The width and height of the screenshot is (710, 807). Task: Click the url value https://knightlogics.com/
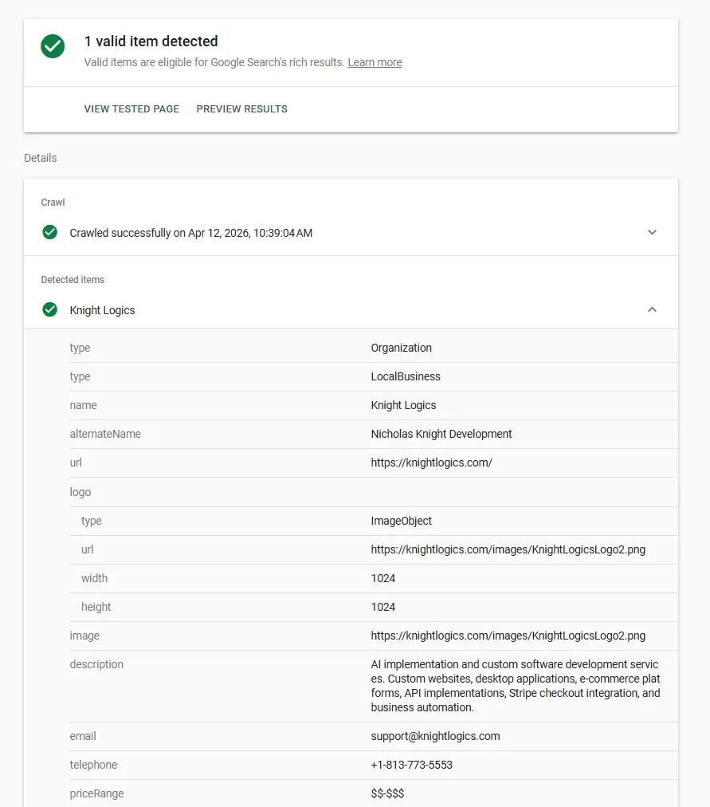[x=431, y=463]
